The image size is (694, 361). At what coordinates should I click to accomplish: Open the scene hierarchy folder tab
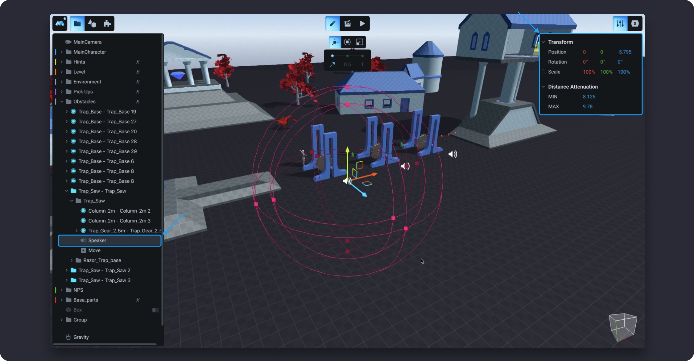[x=77, y=23]
